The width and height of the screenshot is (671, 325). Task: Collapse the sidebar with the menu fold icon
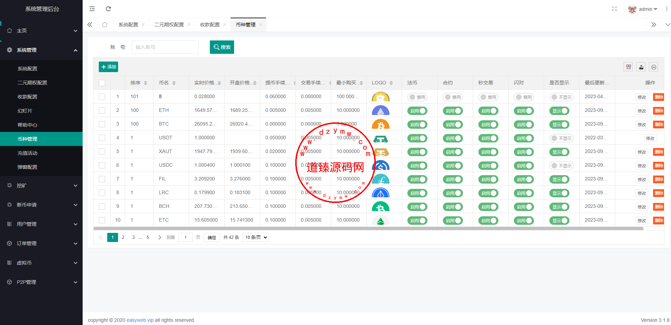(92, 9)
